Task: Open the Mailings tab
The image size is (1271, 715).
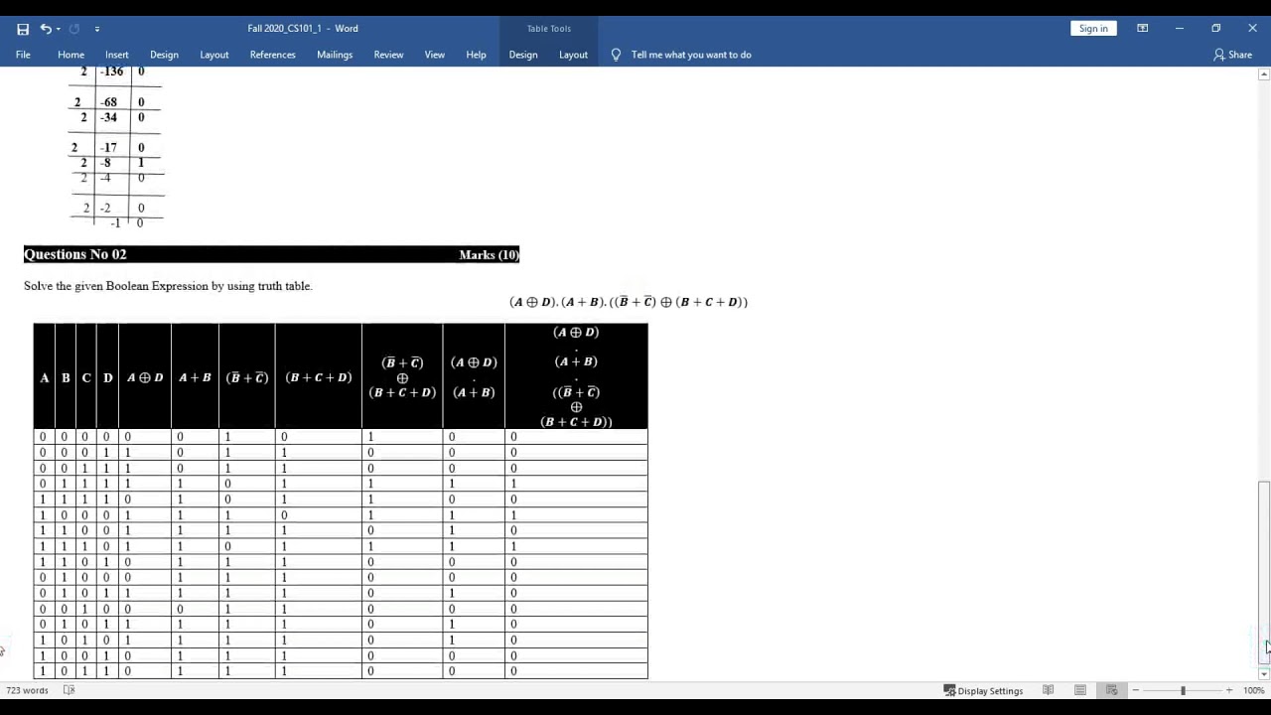Action: (335, 55)
